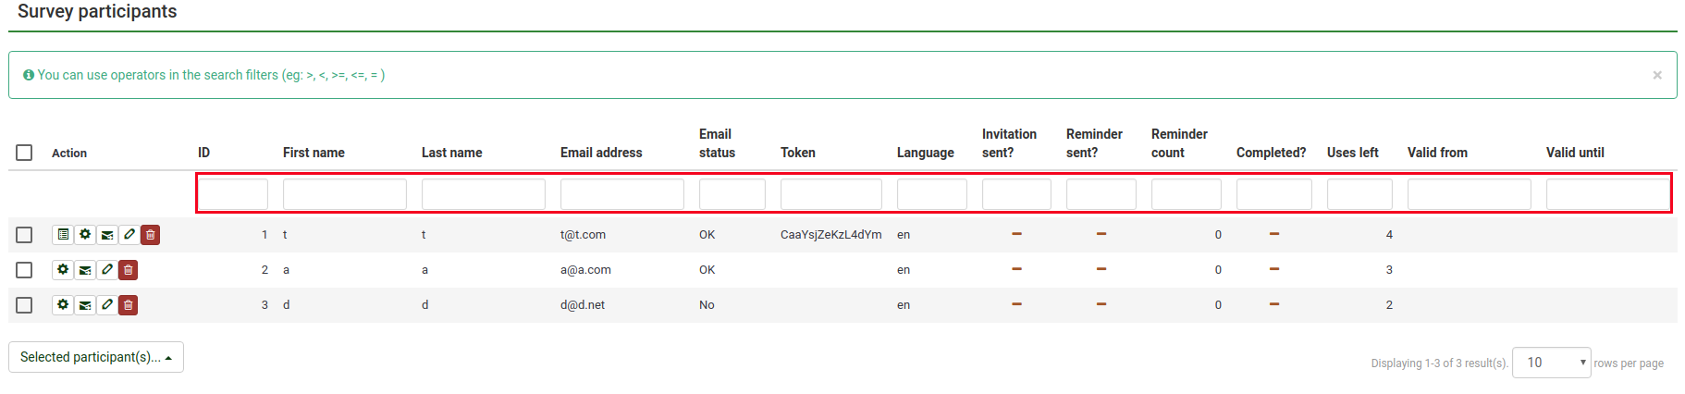Select the checkbox for participant t@t.com

[x=24, y=235]
